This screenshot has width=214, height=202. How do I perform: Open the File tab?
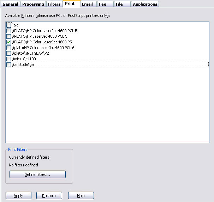(119, 4)
